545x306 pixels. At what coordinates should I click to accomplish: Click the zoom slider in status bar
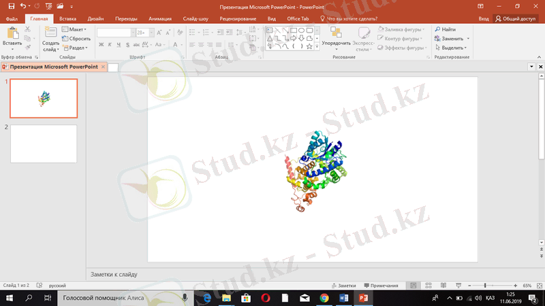(x=485, y=286)
